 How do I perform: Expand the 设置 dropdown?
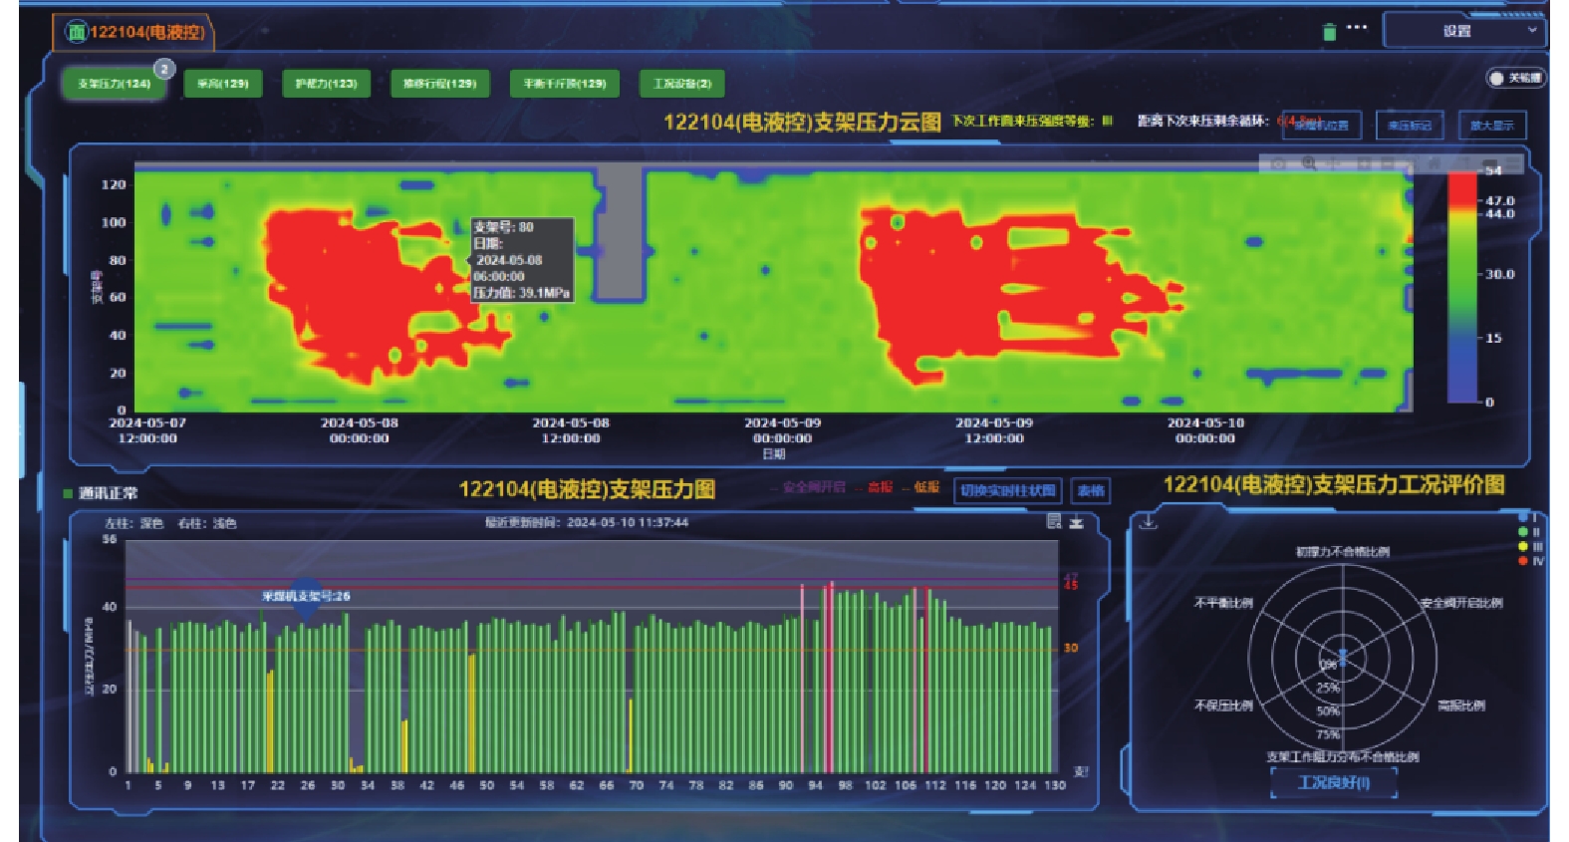click(x=1463, y=31)
